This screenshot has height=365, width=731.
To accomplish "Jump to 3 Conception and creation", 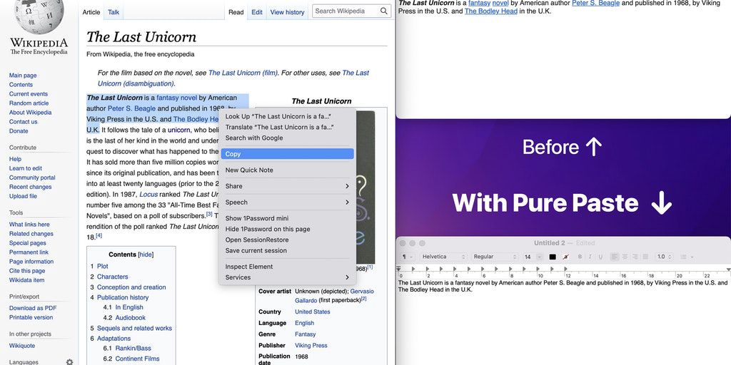I will point(128,287).
